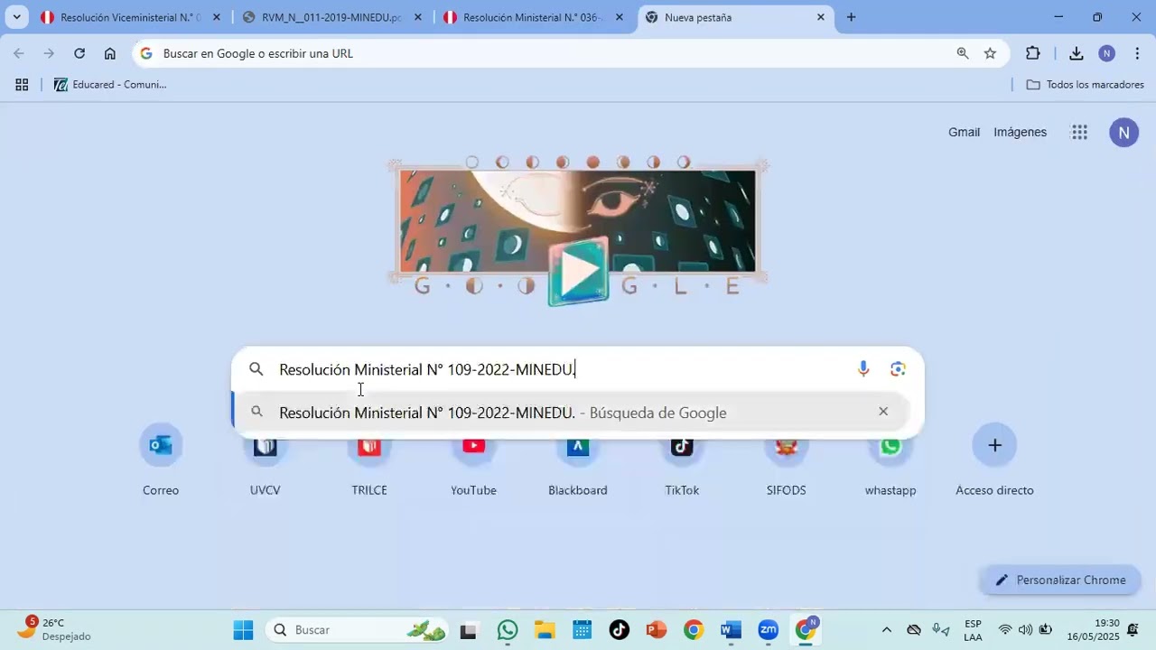Open the Wi-Fi network settings in tray
Viewport: 1156px width, 650px height.
click(1005, 630)
